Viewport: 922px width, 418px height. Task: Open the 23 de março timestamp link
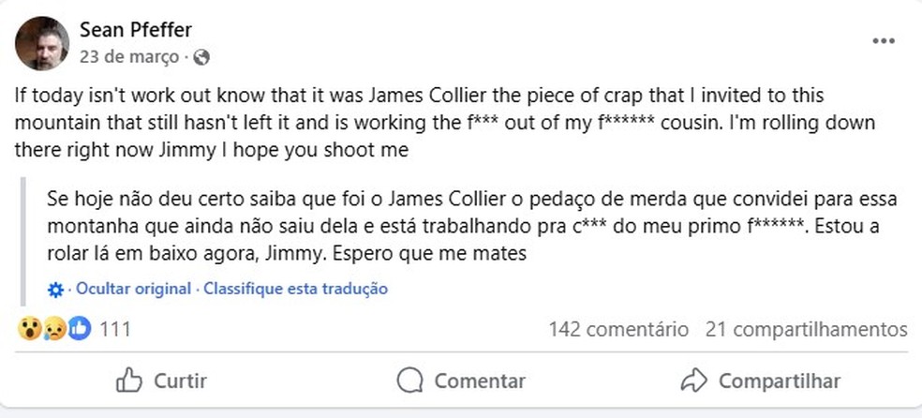129,57
